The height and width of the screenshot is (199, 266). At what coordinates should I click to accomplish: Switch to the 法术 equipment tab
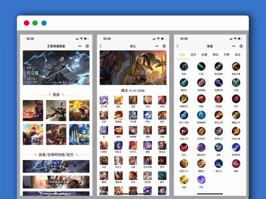(x=193, y=55)
